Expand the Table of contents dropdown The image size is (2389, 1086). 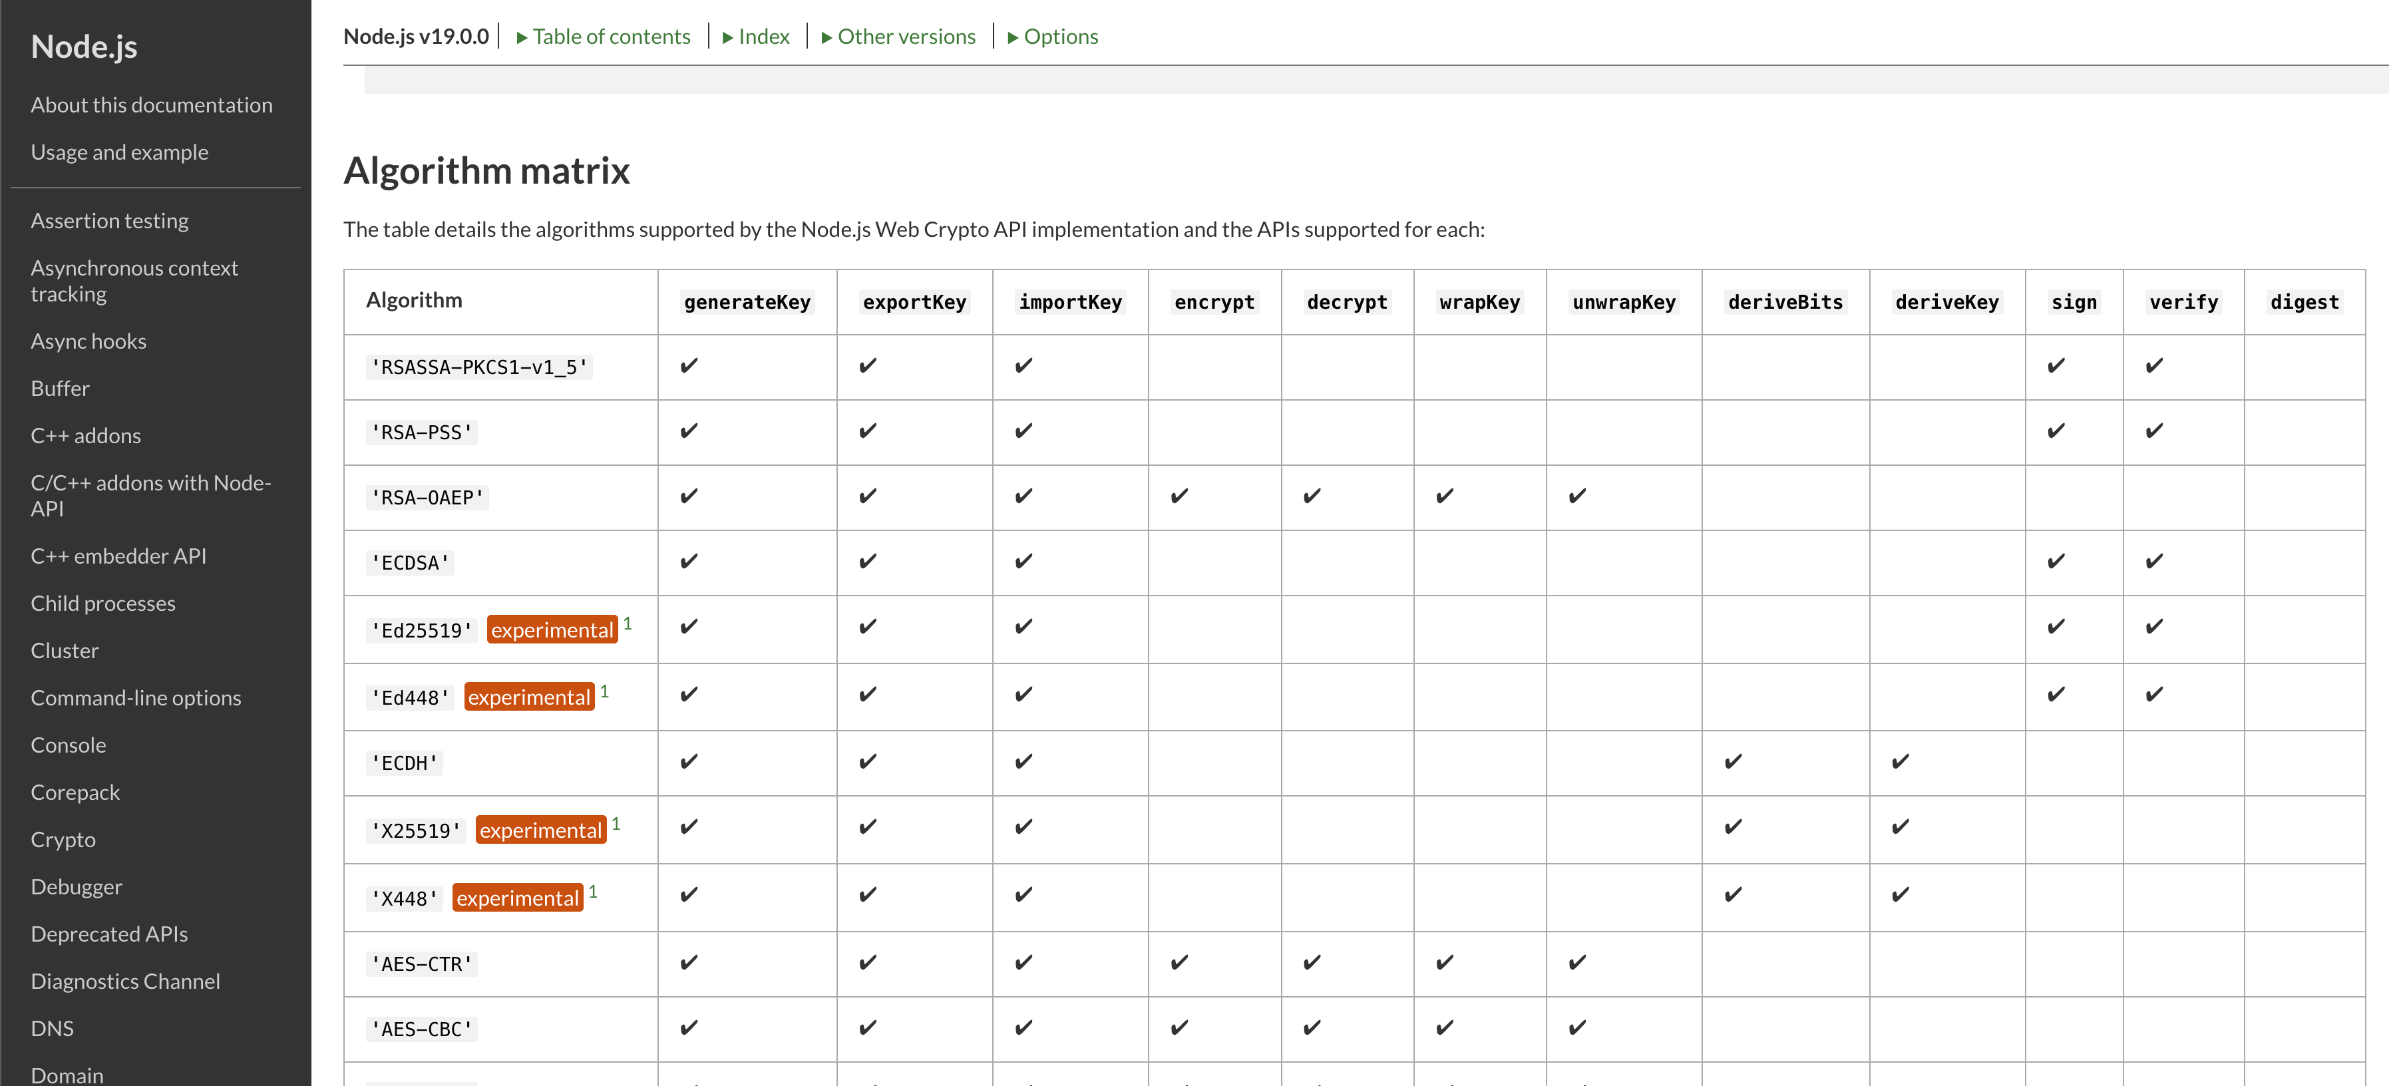pyautogui.click(x=604, y=36)
